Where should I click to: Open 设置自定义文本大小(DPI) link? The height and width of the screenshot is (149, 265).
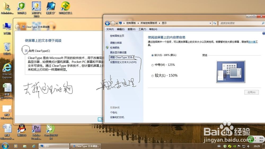point(123,62)
